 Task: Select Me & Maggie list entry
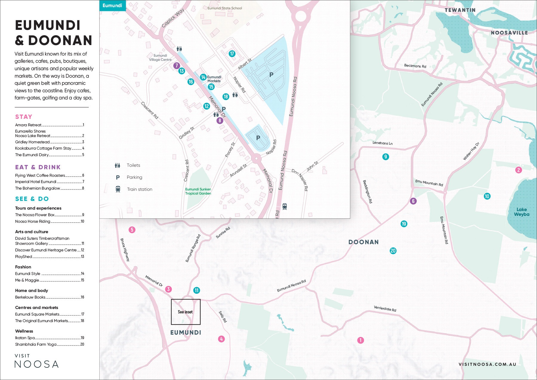click(x=50, y=280)
